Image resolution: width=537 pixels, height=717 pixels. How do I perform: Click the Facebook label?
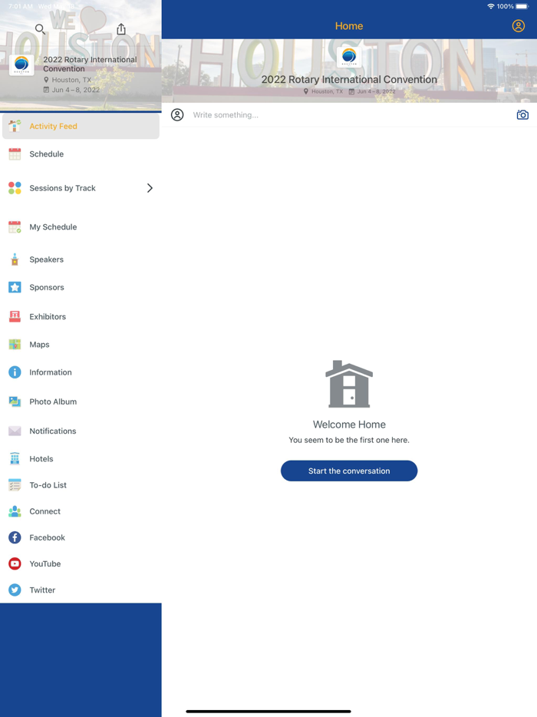(x=47, y=537)
